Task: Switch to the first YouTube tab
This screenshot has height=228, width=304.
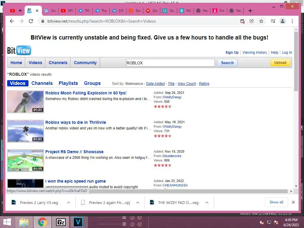Action: pos(12,11)
